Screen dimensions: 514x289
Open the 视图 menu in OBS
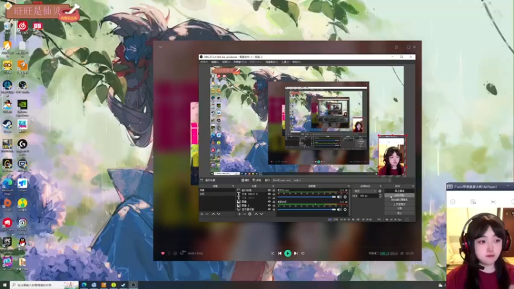click(226, 62)
